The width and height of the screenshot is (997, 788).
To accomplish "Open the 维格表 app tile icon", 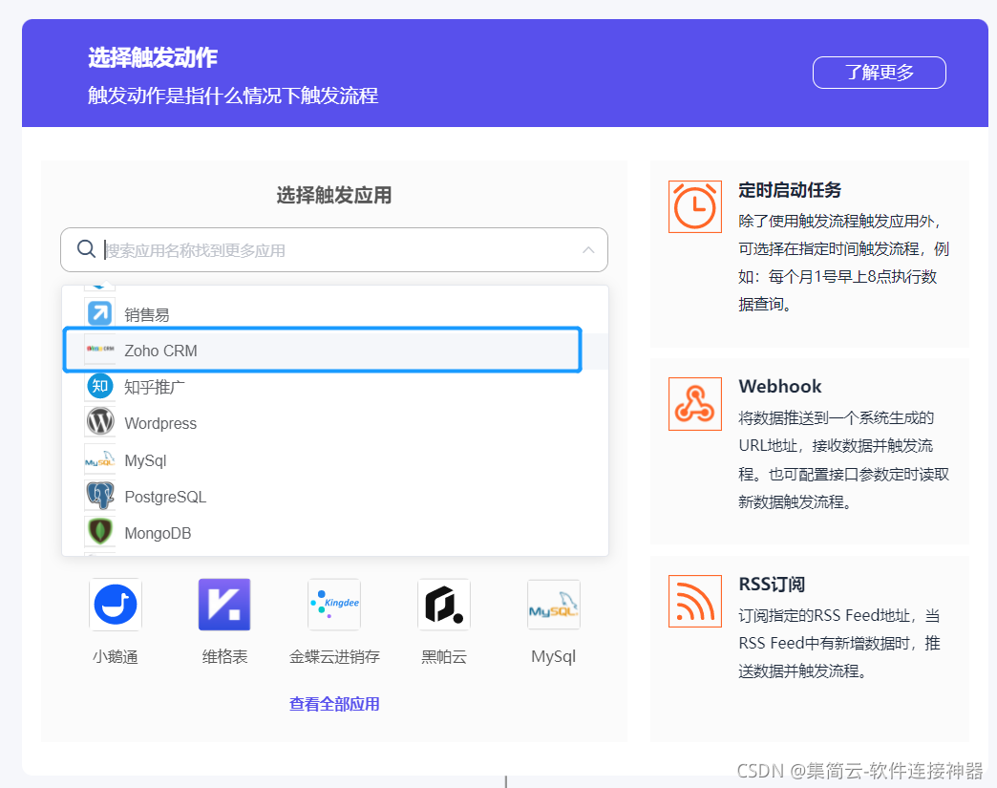I will (224, 605).
